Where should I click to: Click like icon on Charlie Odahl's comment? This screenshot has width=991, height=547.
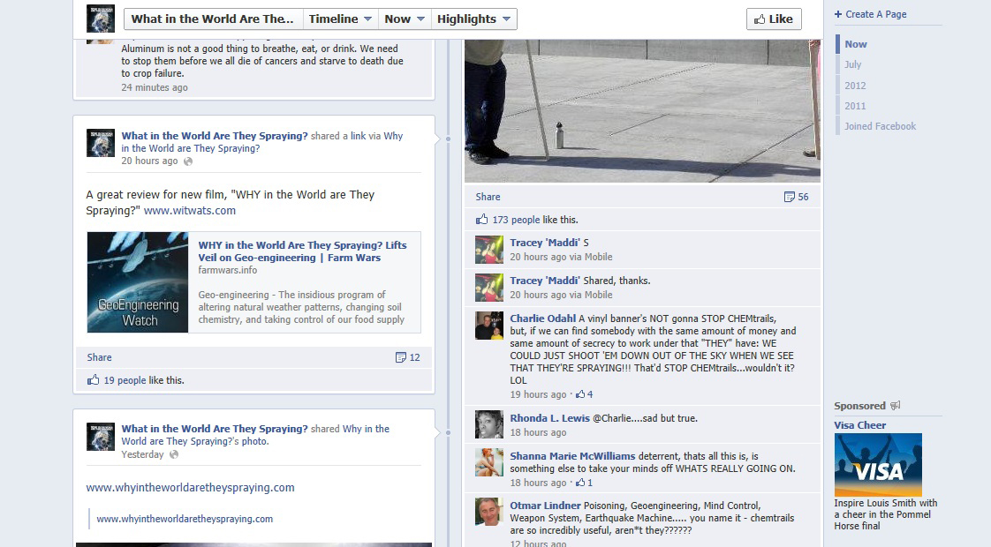[581, 394]
